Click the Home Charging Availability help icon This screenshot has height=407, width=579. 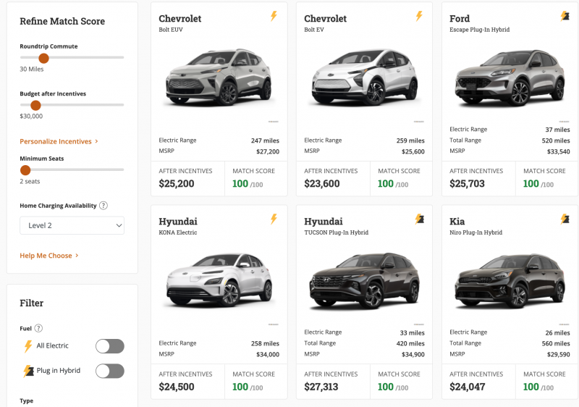(103, 206)
